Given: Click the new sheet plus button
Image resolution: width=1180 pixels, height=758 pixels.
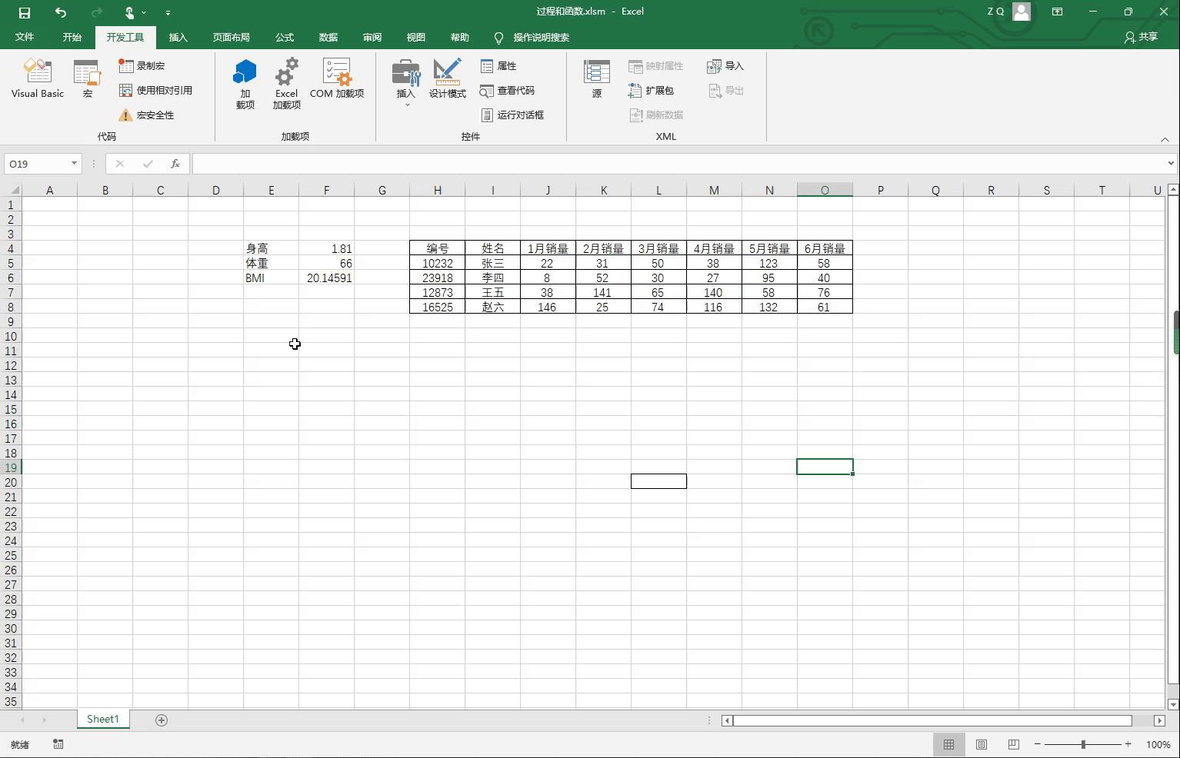Looking at the screenshot, I should (x=161, y=720).
